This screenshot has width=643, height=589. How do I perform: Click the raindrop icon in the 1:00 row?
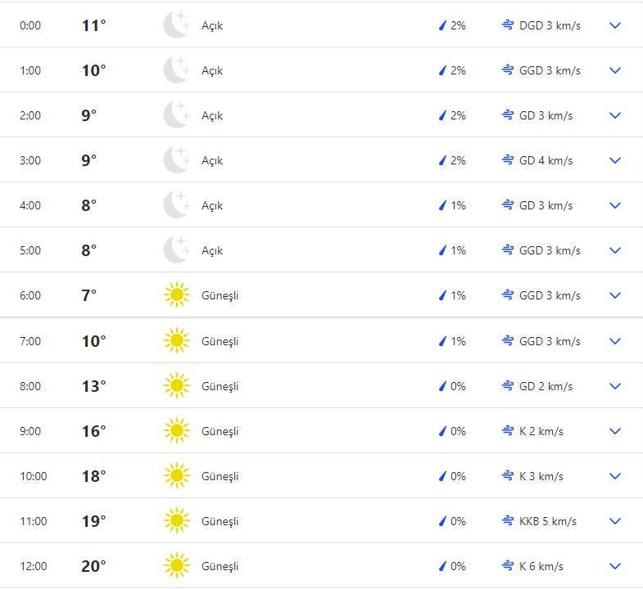(442, 70)
